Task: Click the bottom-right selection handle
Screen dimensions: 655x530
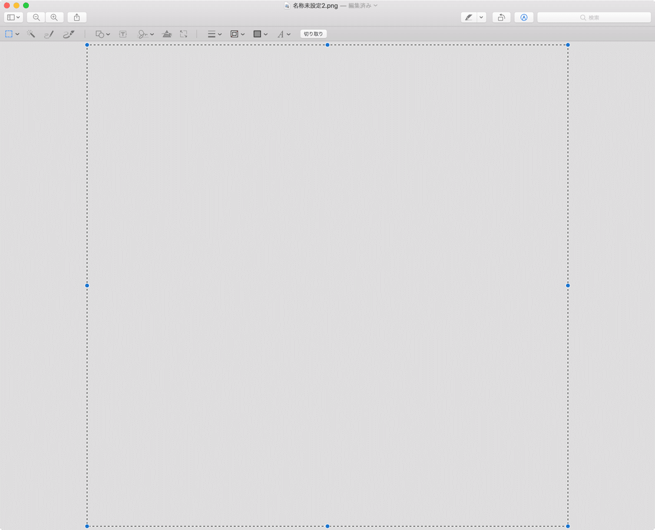Action: coord(568,526)
